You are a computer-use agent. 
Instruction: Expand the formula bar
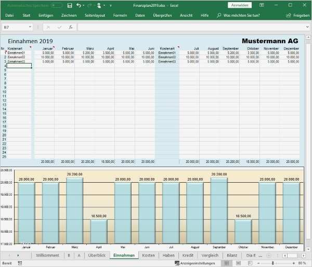[307, 27]
